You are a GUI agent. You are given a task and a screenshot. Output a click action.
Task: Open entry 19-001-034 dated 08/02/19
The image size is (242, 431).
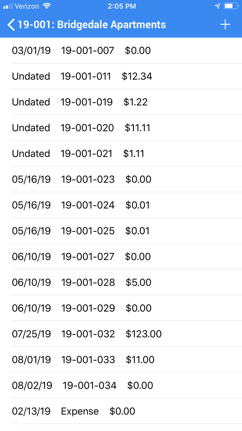click(121, 385)
